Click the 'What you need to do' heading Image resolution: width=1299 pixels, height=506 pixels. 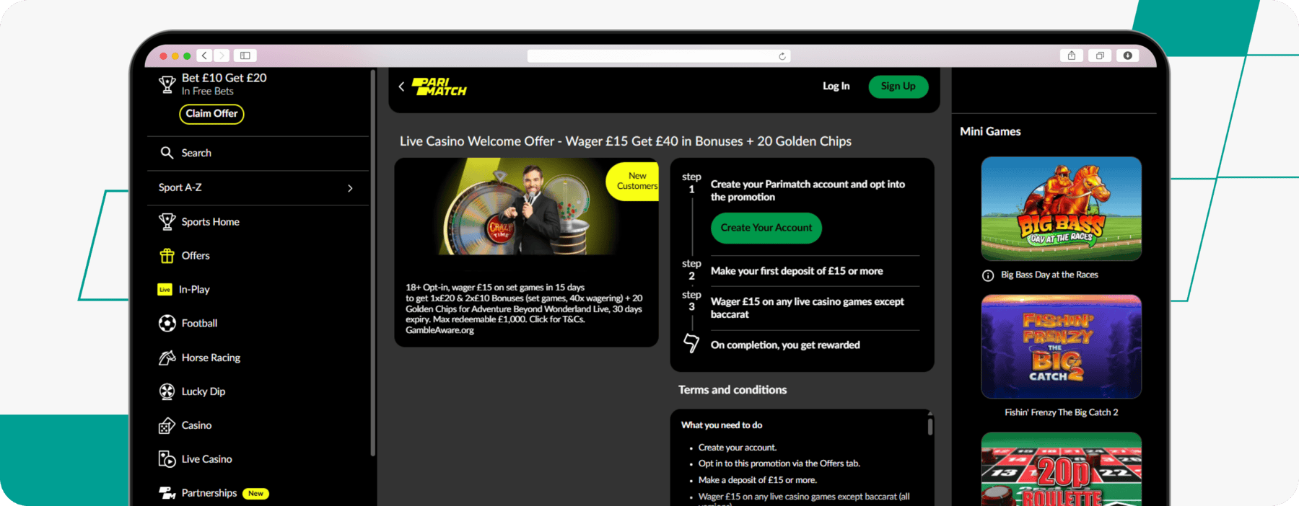[x=722, y=425]
